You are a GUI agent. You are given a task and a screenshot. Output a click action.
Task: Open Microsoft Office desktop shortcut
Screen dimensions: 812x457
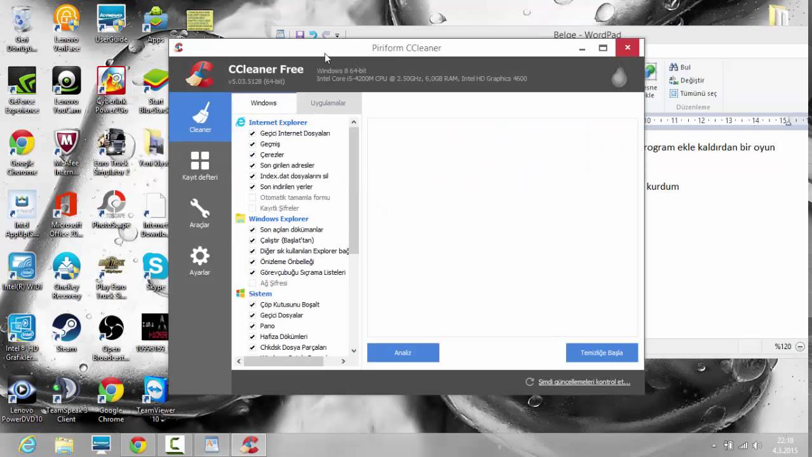(x=67, y=215)
